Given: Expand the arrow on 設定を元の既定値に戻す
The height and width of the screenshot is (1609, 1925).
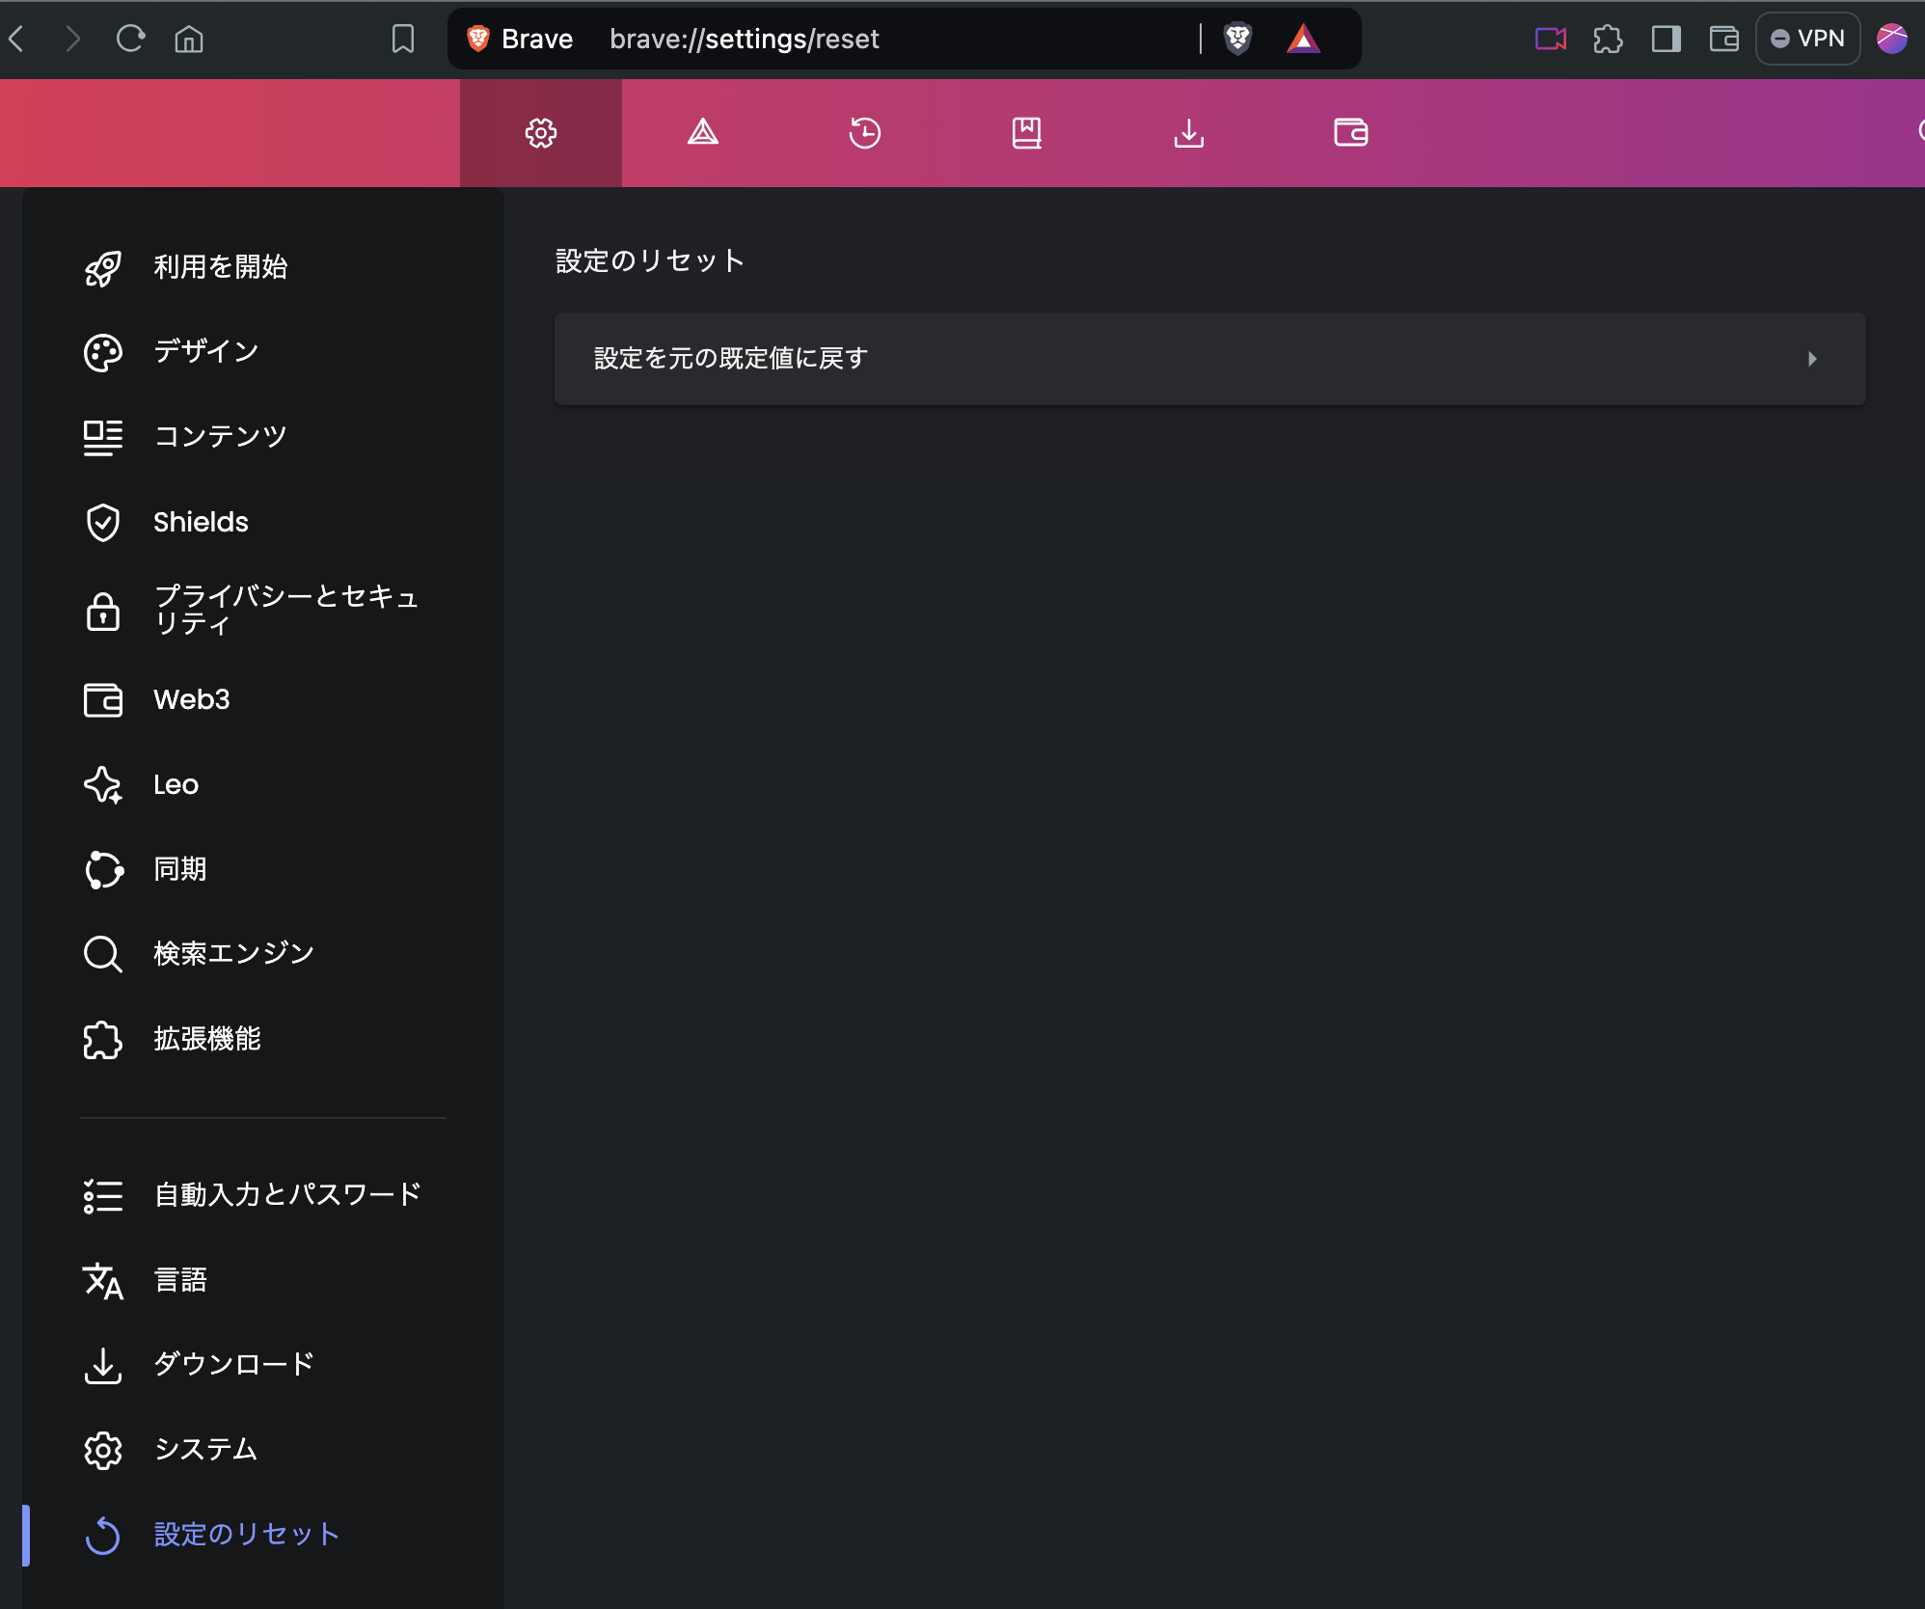Looking at the screenshot, I should tap(1812, 359).
